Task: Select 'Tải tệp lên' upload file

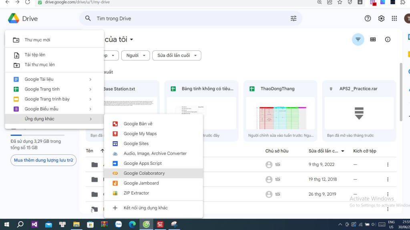Action: pyautogui.click(x=54, y=55)
